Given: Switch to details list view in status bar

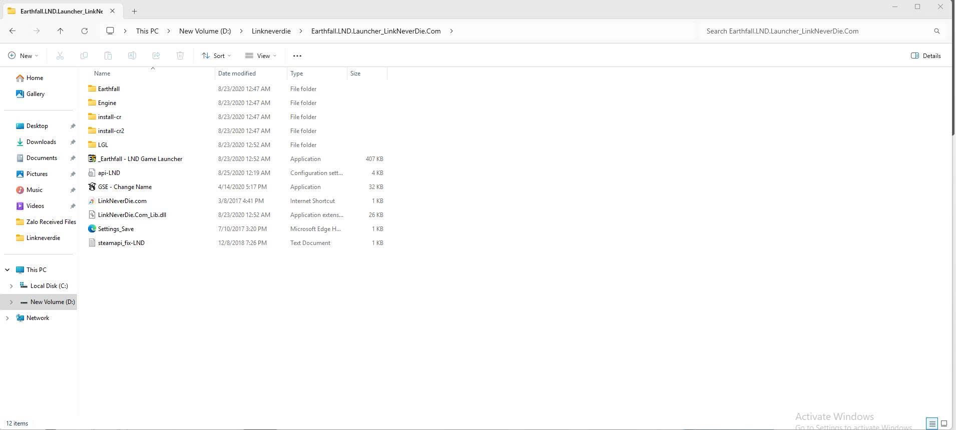Looking at the screenshot, I should pos(931,423).
